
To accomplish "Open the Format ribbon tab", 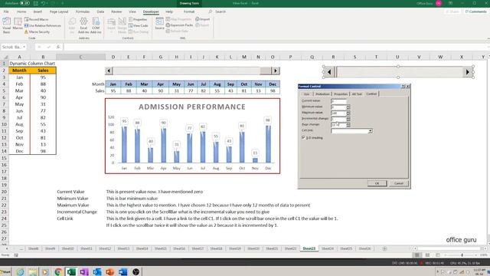I will tap(189, 11).
